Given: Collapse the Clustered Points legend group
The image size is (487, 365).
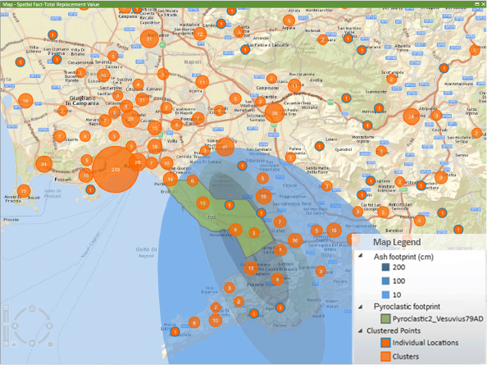Looking at the screenshot, I should [x=361, y=331].
